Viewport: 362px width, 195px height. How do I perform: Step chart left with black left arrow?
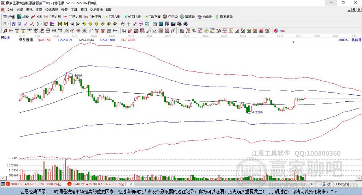tap(72, 24)
